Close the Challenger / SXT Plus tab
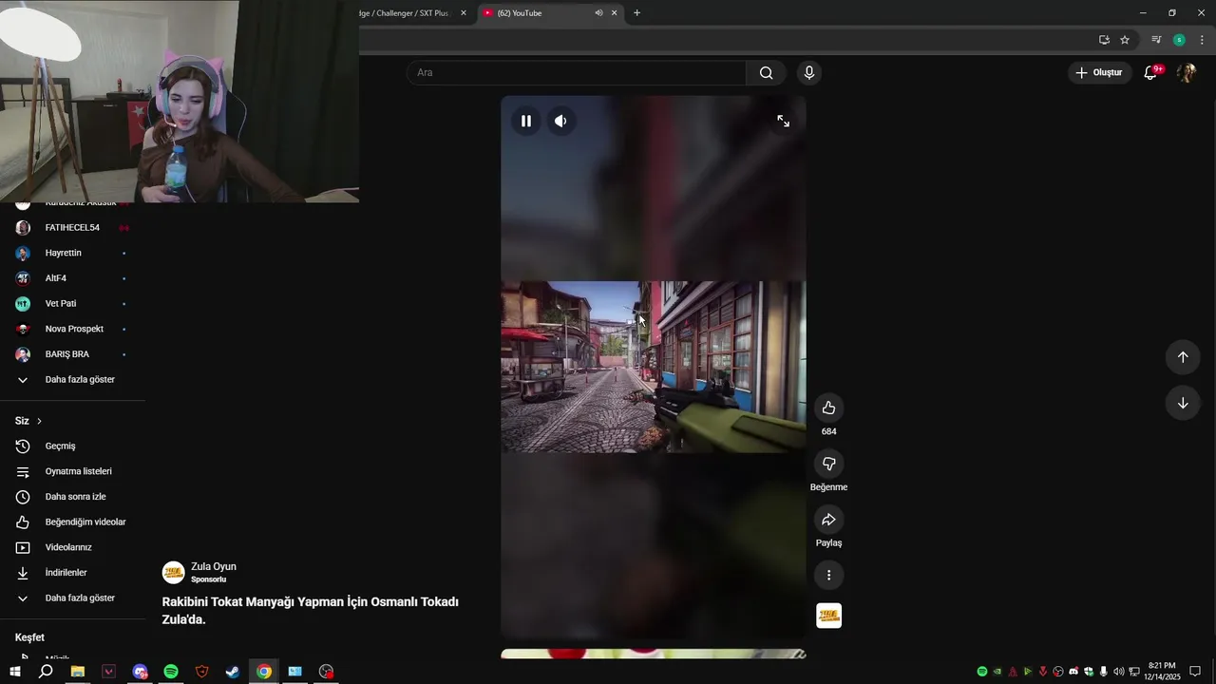This screenshot has height=684, width=1216. [x=464, y=13]
